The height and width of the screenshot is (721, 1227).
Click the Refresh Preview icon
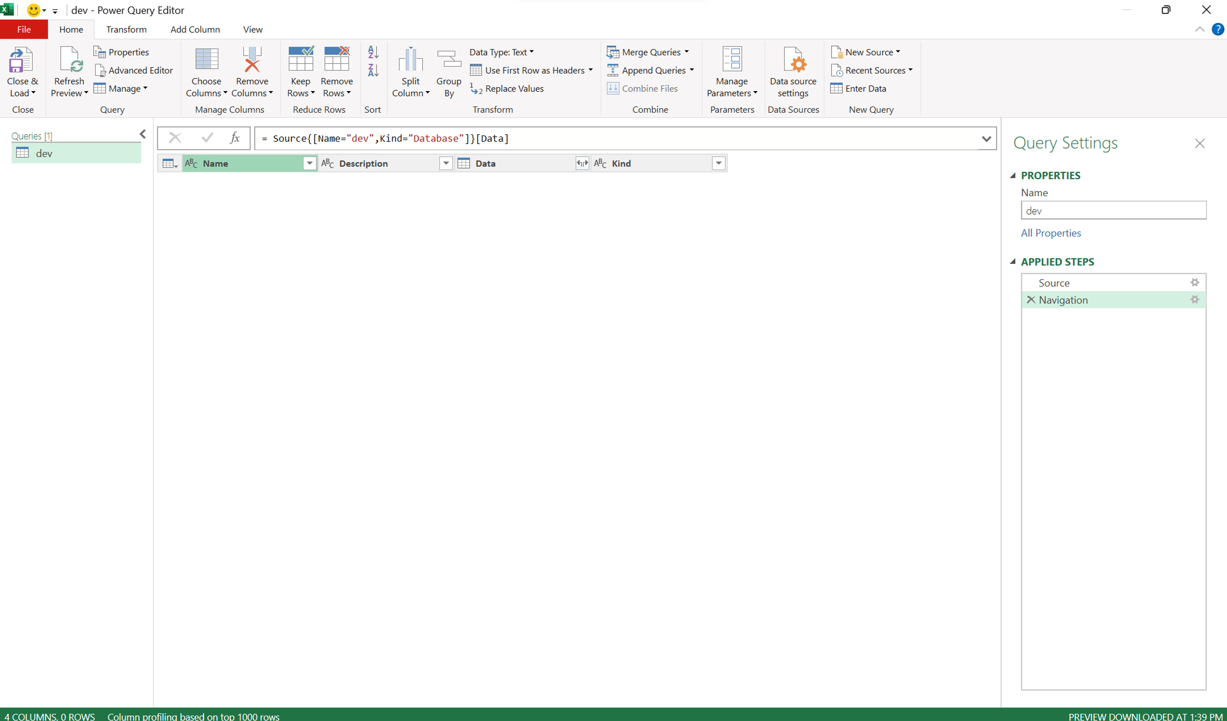click(x=71, y=60)
